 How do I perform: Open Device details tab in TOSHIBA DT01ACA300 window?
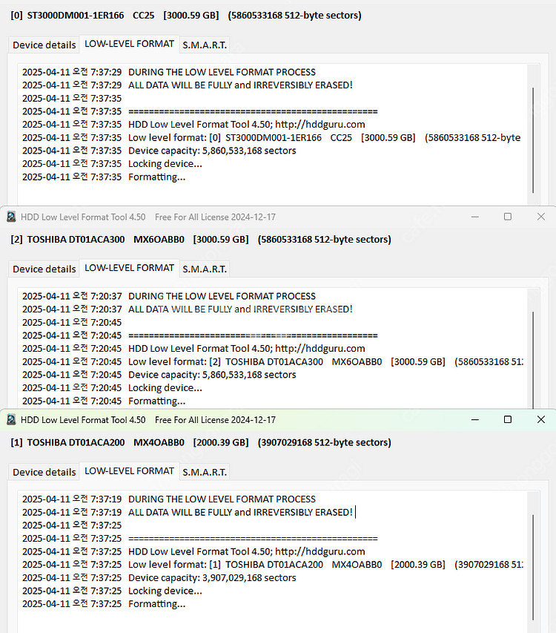click(44, 269)
